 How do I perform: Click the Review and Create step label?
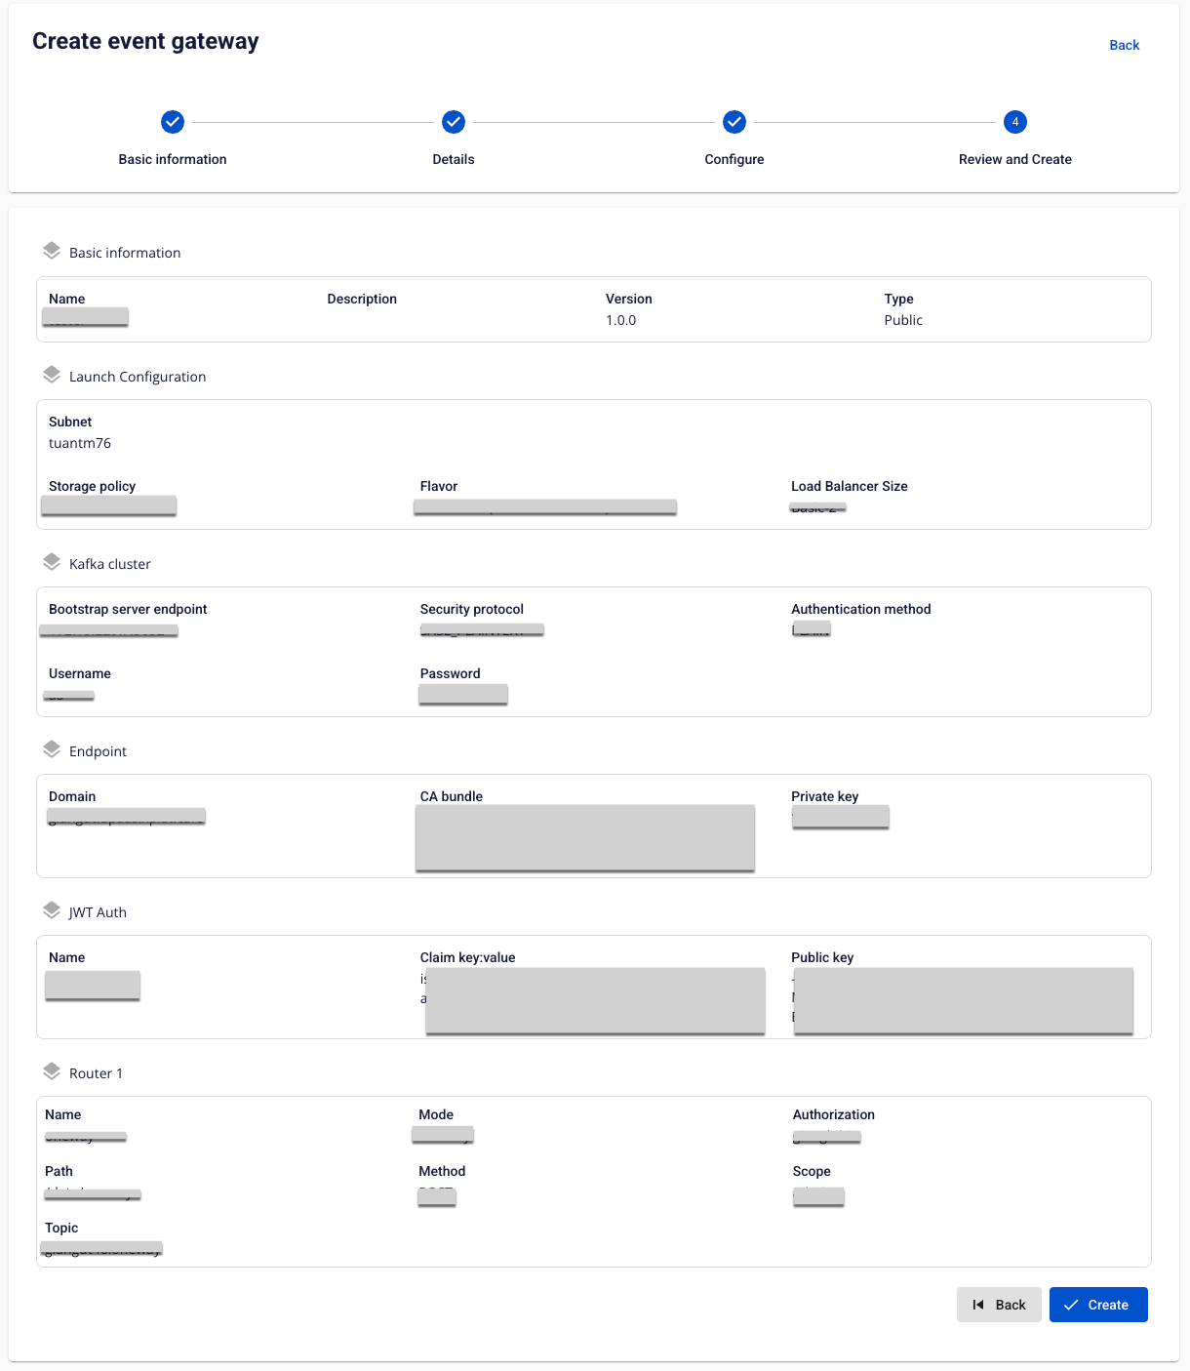click(x=1014, y=159)
